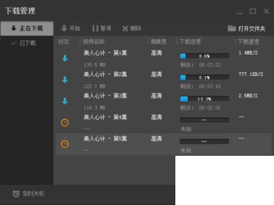
Task: Click the 暂停 pause button
Action: (102, 28)
